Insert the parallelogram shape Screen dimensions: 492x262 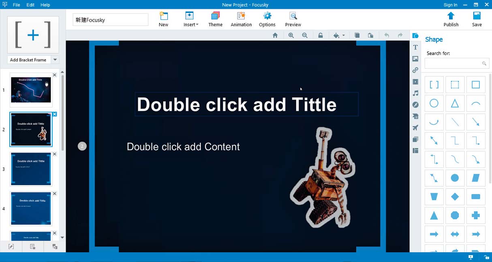(476, 178)
